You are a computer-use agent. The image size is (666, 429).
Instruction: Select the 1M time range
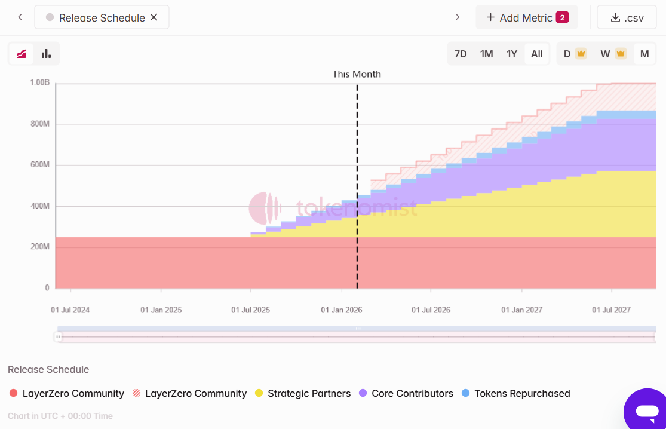[486, 54]
